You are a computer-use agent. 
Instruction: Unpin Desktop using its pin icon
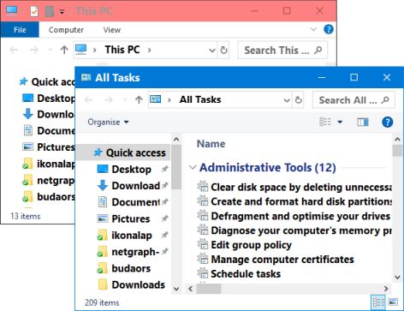164,169
